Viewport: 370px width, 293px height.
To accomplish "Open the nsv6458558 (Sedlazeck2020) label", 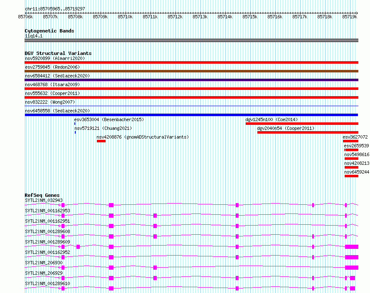I will (57, 111).
